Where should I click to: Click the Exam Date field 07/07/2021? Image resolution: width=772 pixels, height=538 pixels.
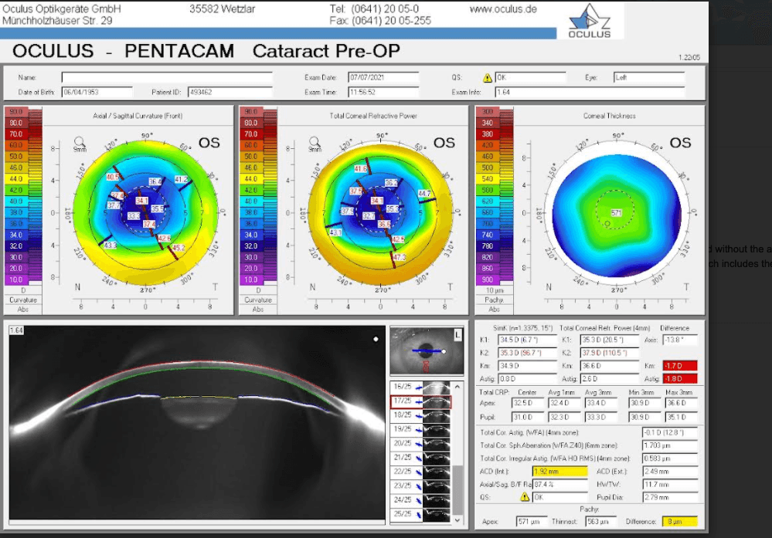[383, 78]
